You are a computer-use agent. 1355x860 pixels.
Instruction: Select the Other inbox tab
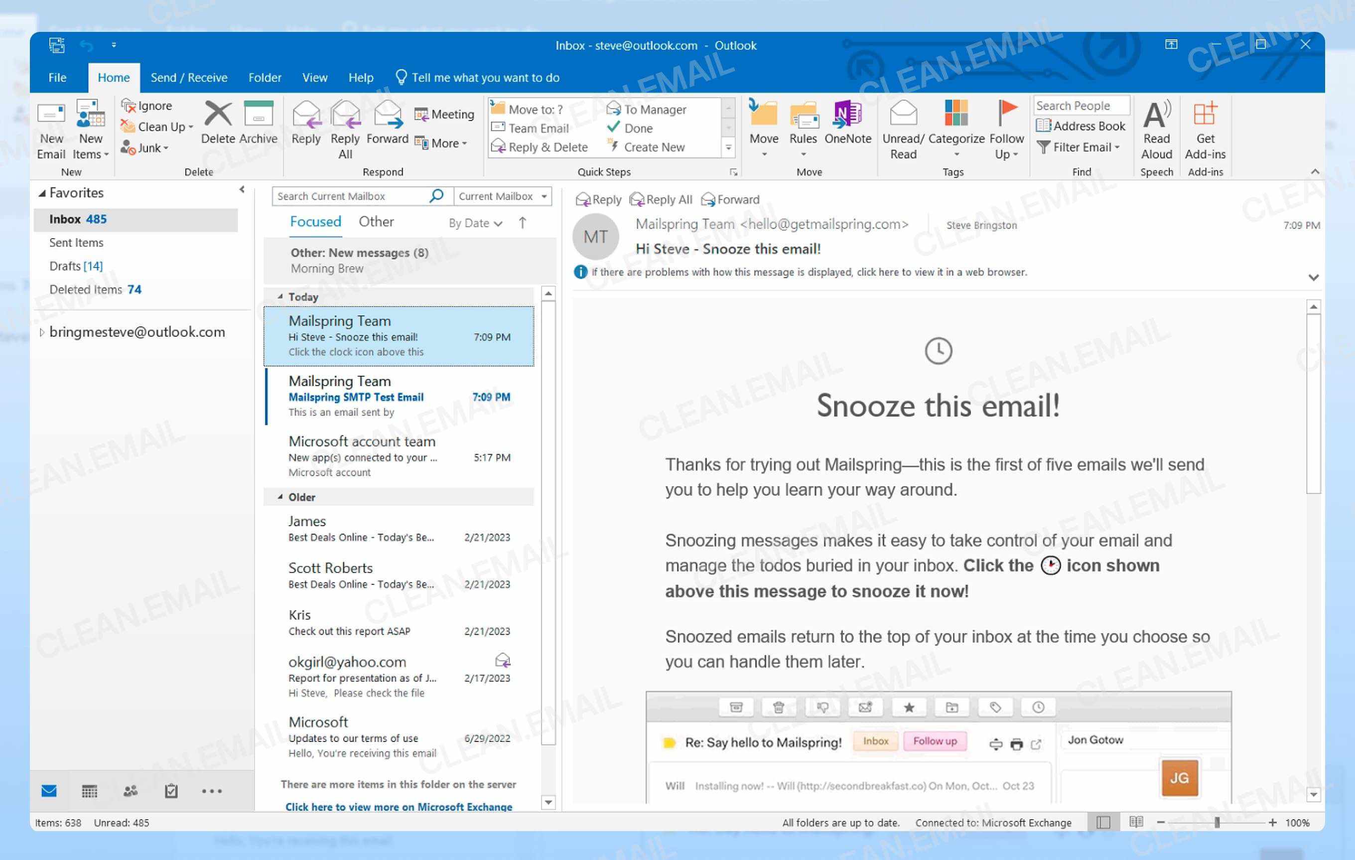376,221
